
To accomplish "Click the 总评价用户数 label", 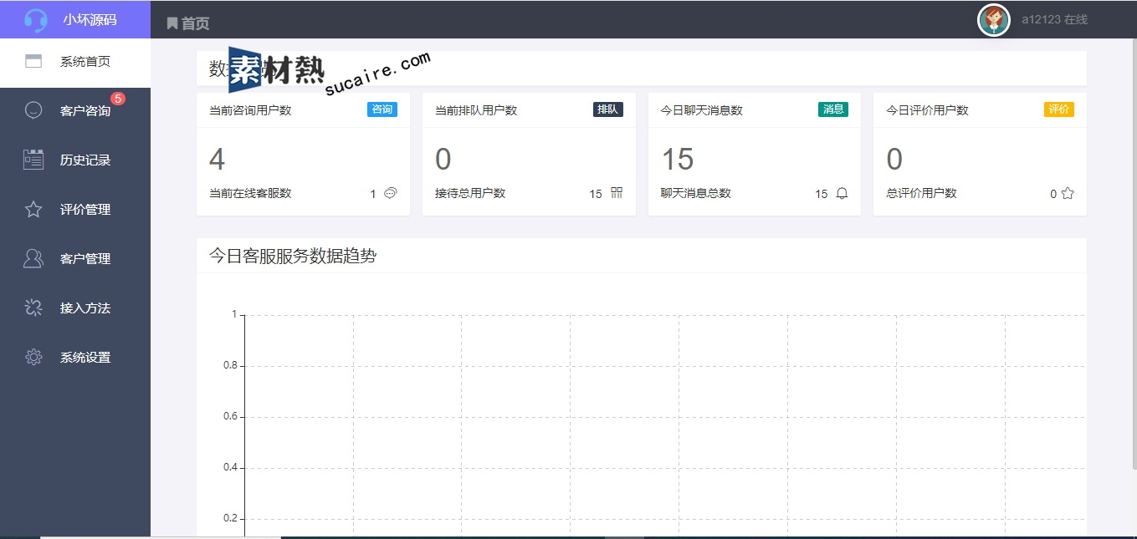I will click(x=921, y=193).
